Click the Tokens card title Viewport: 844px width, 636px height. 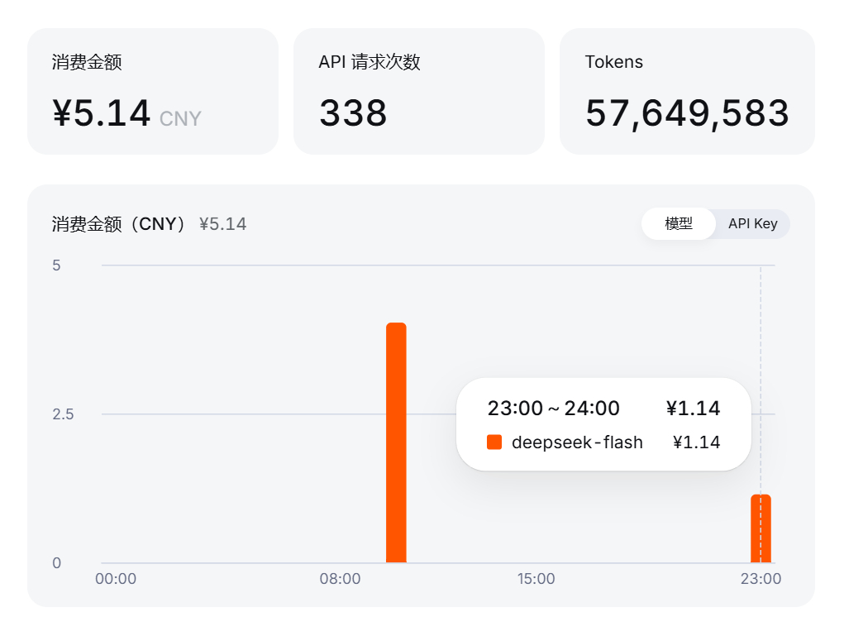pos(614,62)
